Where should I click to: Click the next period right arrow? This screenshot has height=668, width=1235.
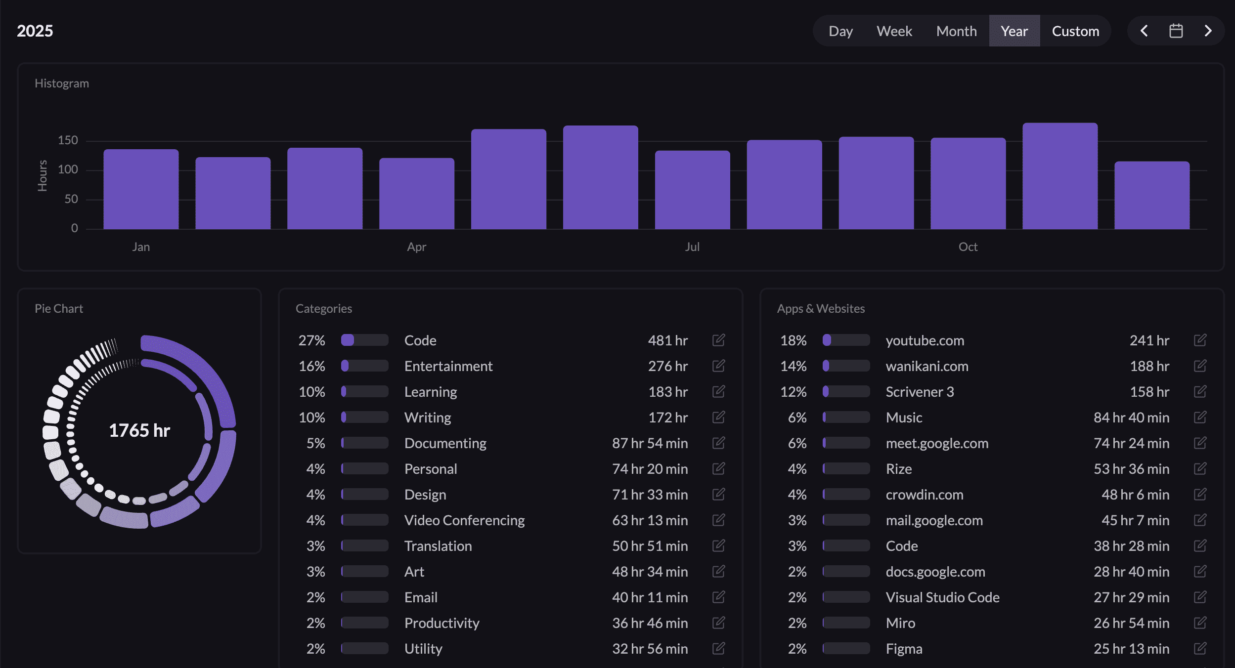(x=1208, y=31)
